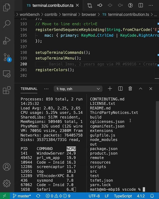Synchronize changes via status bar sync icon
Screen dimensions: 159x199
click(x=38, y=196)
